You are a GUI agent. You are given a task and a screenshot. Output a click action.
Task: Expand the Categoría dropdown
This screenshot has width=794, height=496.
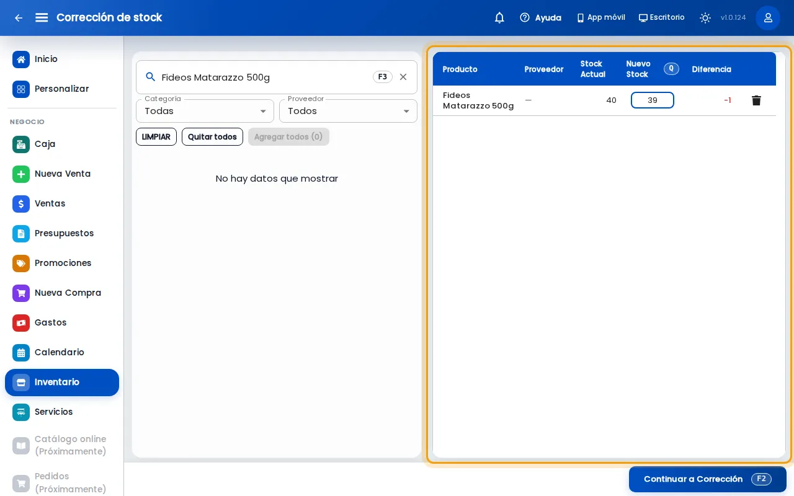(x=205, y=111)
